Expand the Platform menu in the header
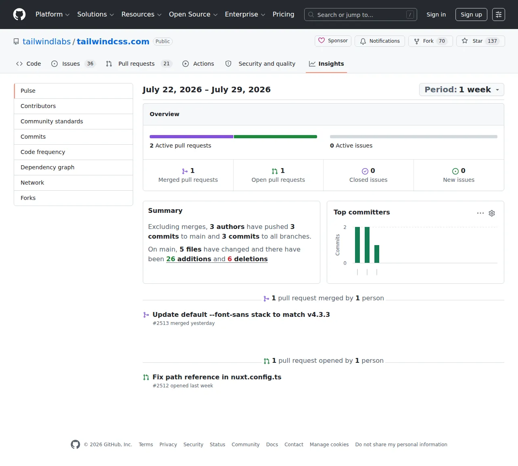Viewport: 518px width, 466px height. [x=52, y=15]
